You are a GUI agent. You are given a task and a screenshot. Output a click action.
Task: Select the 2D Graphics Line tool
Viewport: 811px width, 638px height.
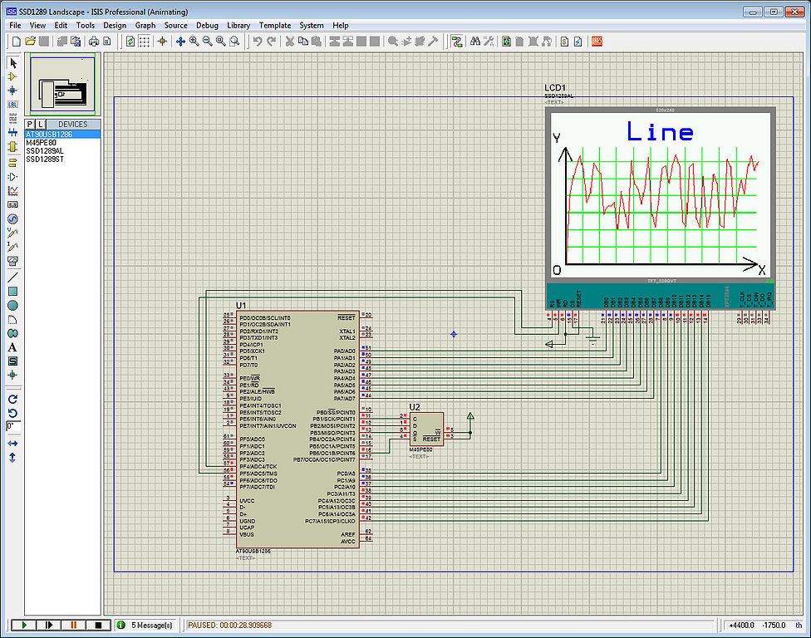click(x=13, y=277)
